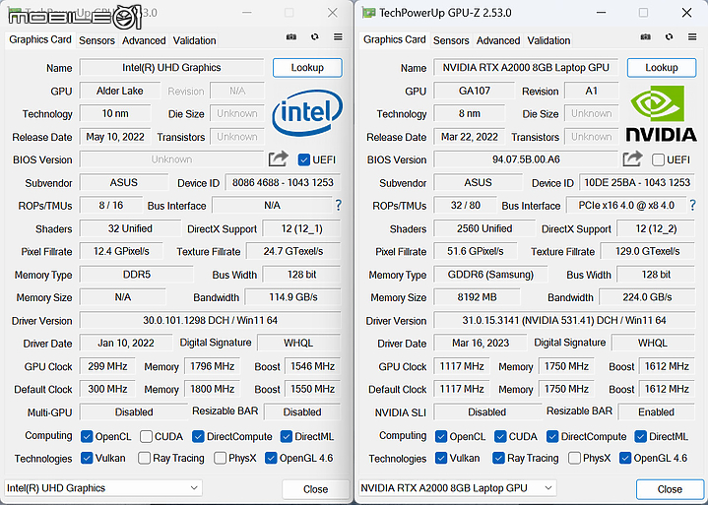
Task: Open NVIDIA RTX A2000 GPU selector dropdown
Action: (458, 488)
